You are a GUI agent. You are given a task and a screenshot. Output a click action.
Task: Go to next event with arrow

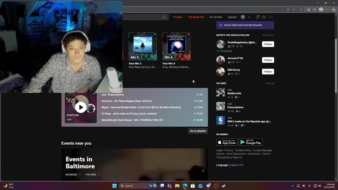coord(203,171)
